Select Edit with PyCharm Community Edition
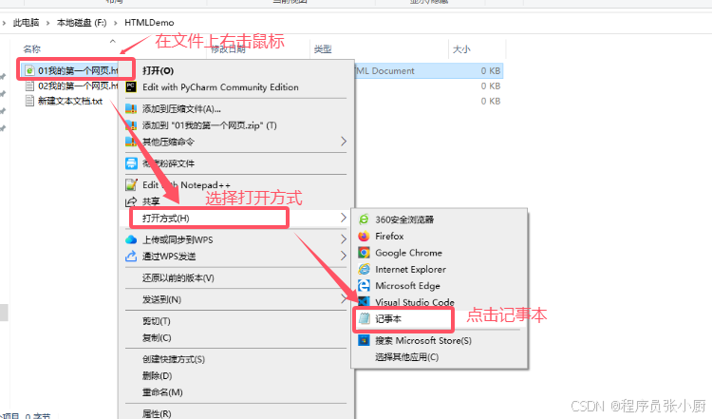This screenshot has width=712, height=419. (x=235, y=87)
